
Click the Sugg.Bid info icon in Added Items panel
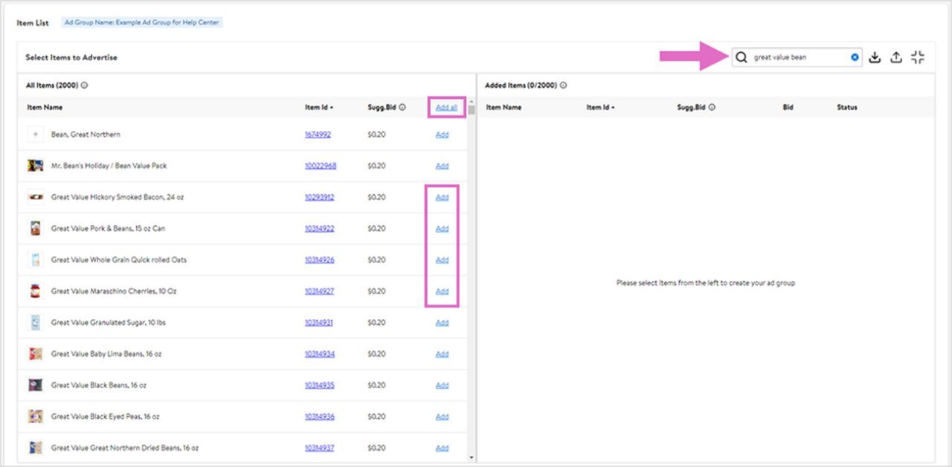[712, 107]
